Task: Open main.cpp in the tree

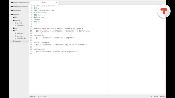Action: pyautogui.click(x=20, y=33)
